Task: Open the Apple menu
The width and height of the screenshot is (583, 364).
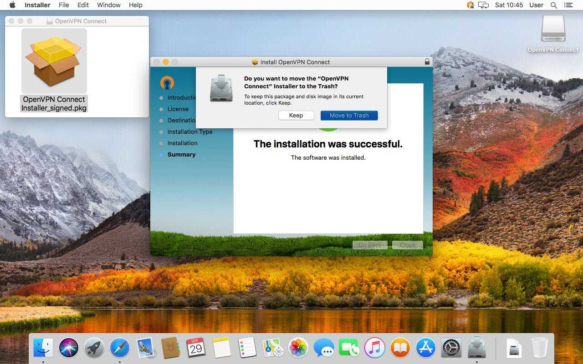Action: [x=12, y=5]
